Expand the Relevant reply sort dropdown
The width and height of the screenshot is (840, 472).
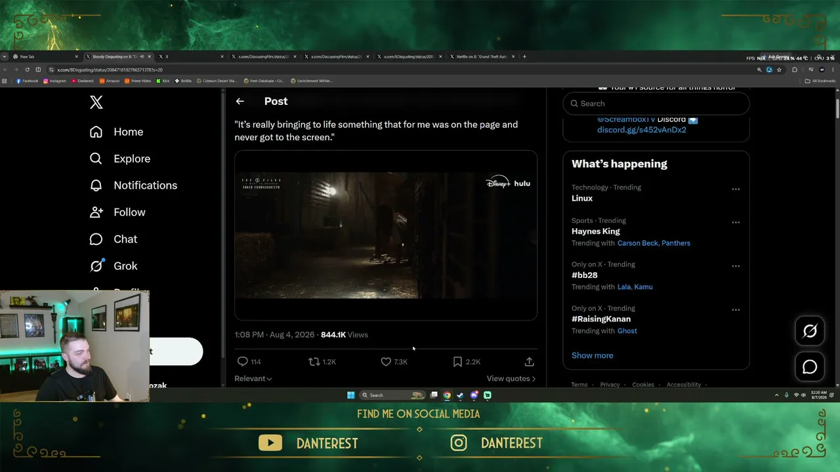click(x=253, y=378)
